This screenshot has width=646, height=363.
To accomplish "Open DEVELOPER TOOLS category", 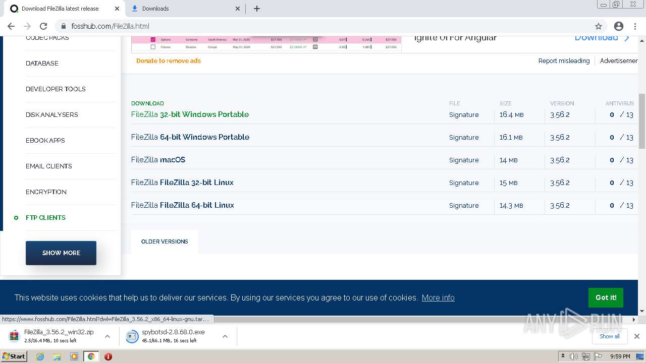I will 56,89.
